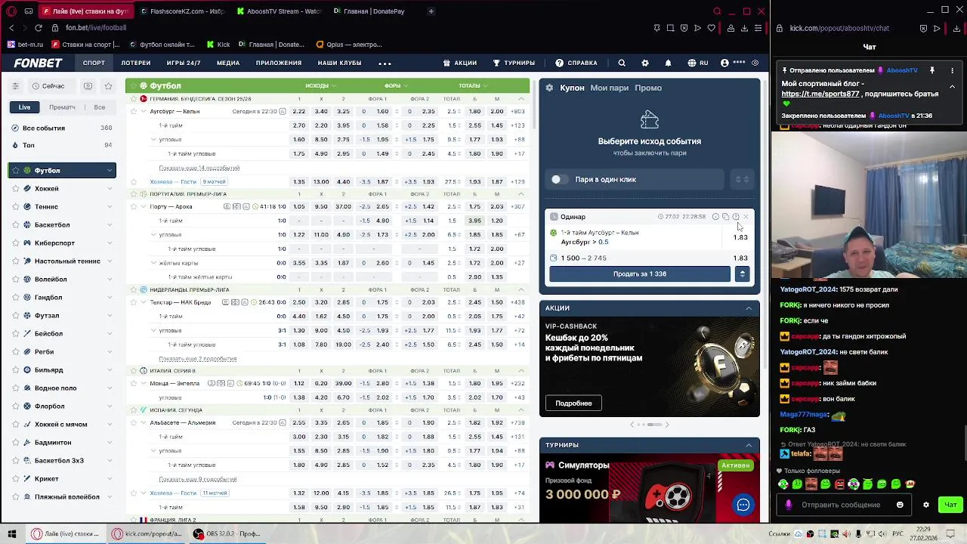
Task: Open the ЛОТЕРЕИ menu item
Action: click(x=136, y=63)
